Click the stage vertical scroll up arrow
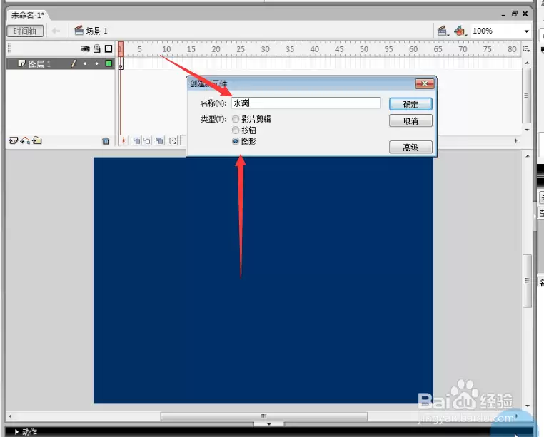Viewport: 544px width, 437px height. pos(528,156)
